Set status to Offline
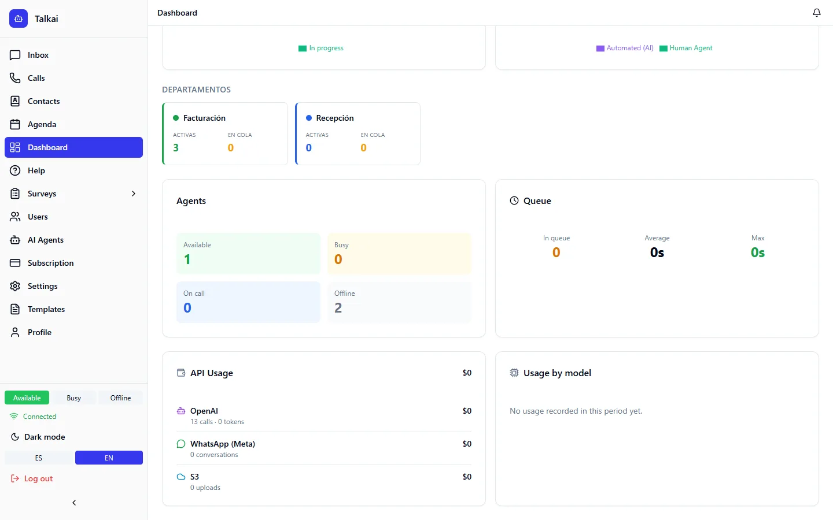833x520 pixels. pyautogui.click(x=120, y=398)
